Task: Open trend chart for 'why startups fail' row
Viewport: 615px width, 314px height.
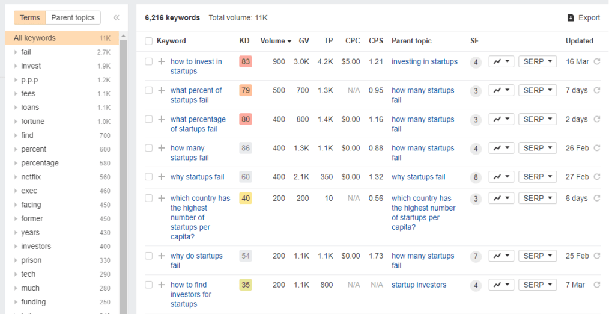Action: coord(501,177)
